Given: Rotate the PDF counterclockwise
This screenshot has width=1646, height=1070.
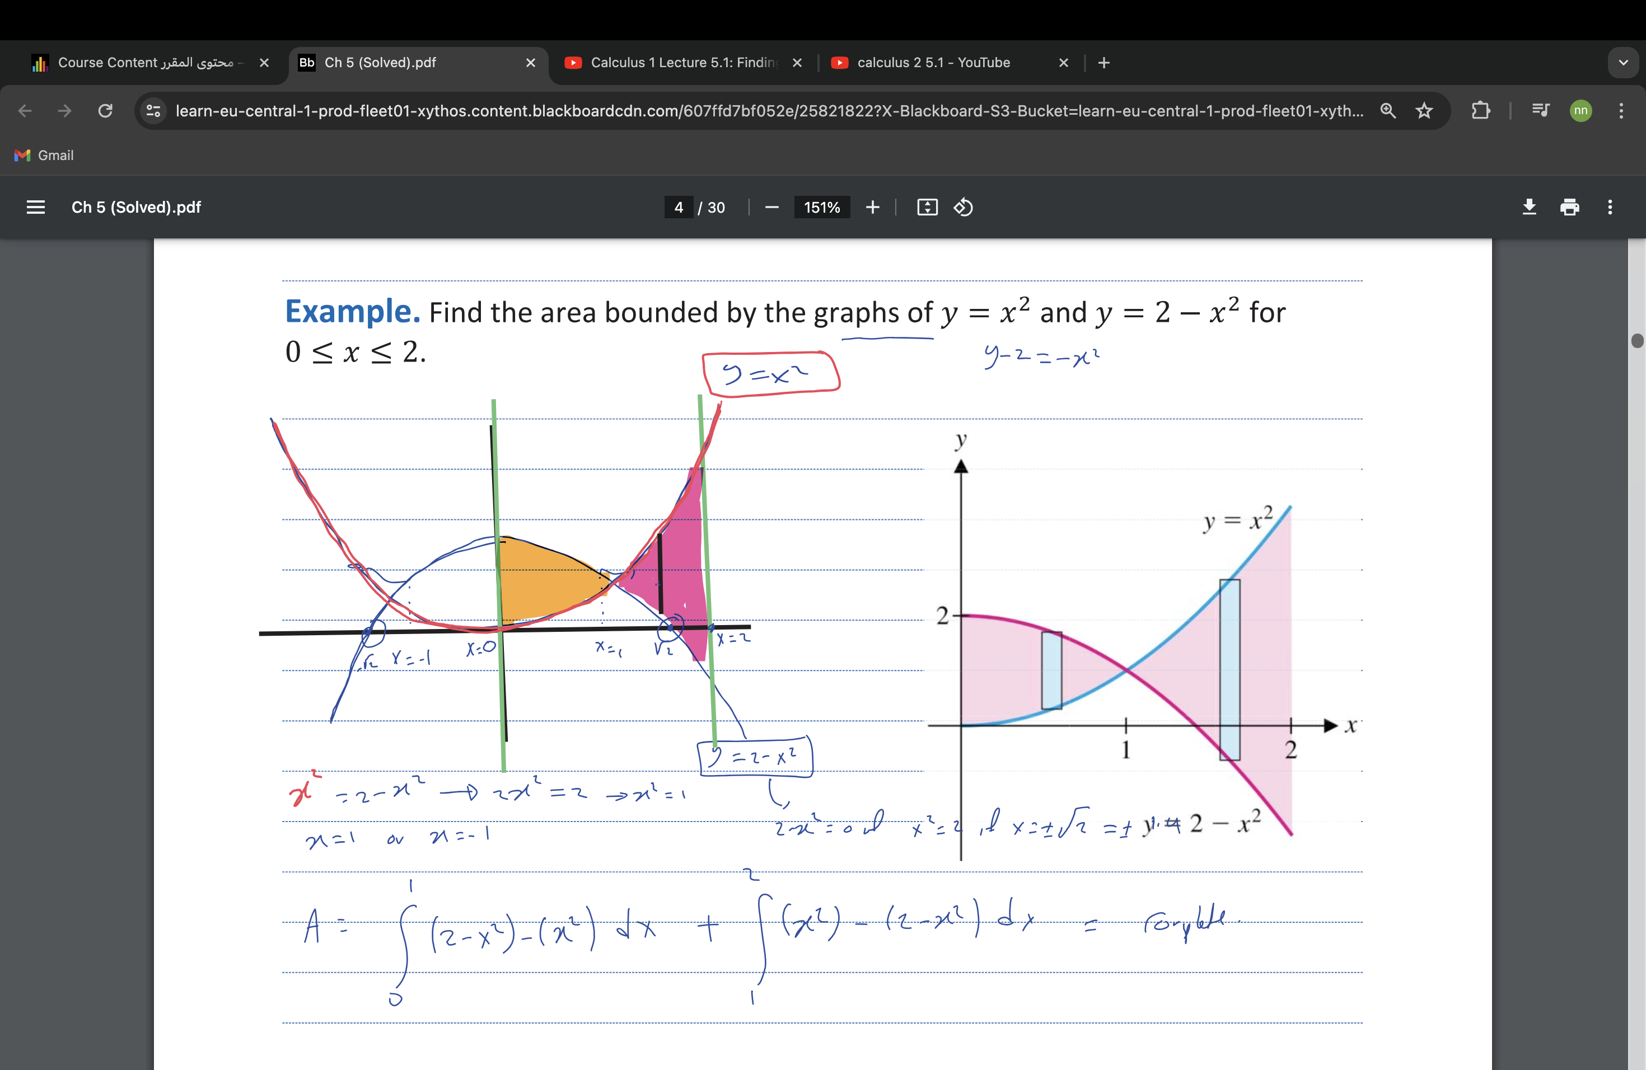Looking at the screenshot, I should point(963,208).
